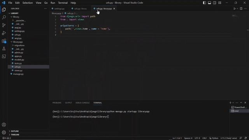Switch to the OUTPUT panel tab
The height and width of the screenshot is (140, 249).
click(x=68, y=103)
